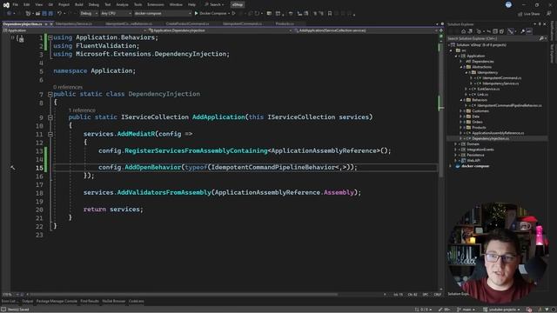Select the Persistence project
The image size is (557, 313).
point(475,155)
